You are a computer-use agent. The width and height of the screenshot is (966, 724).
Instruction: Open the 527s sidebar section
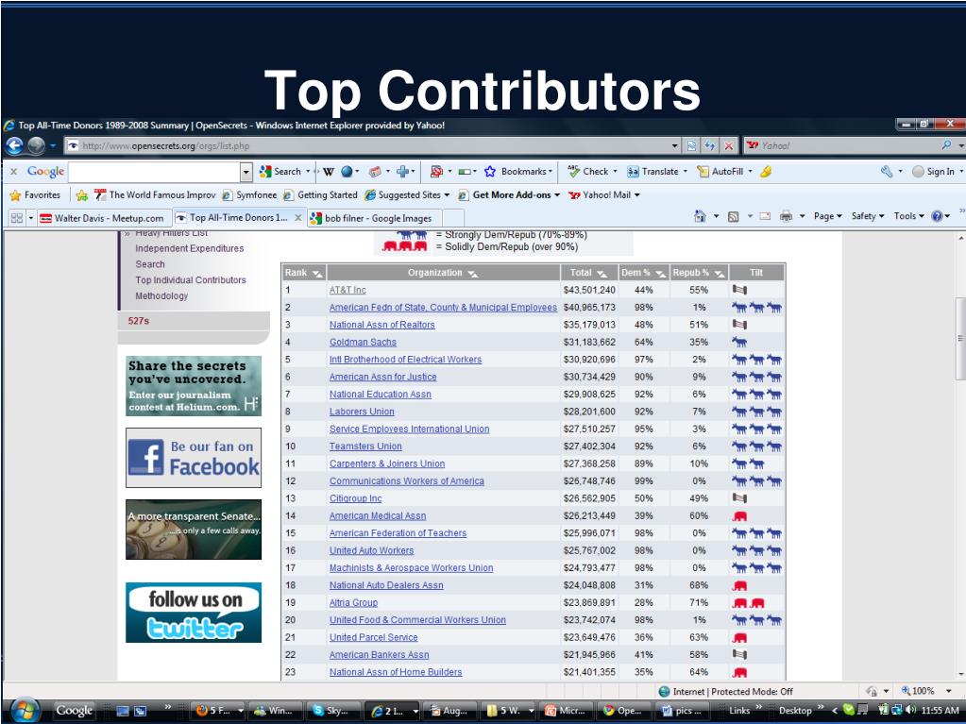pyautogui.click(x=139, y=321)
